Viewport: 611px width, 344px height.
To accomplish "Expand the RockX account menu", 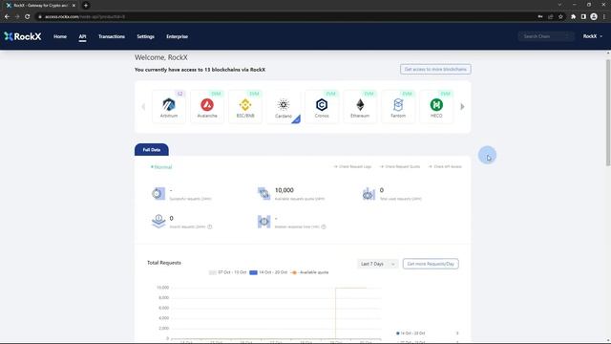I will click(593, 36).
